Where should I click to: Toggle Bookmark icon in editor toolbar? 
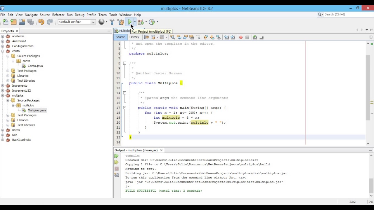pyautogui.click(x=219, y=37)
